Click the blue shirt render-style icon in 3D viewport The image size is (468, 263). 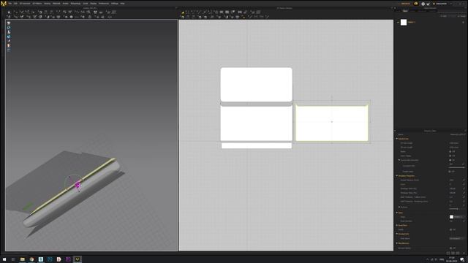click(9, 37)
